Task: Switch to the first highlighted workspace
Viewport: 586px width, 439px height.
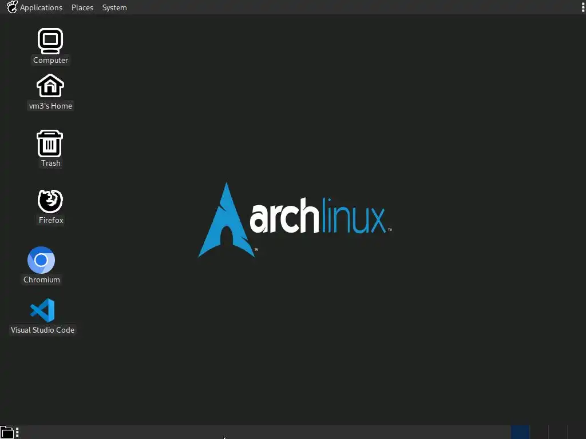Action: click(x=520, y=432)
